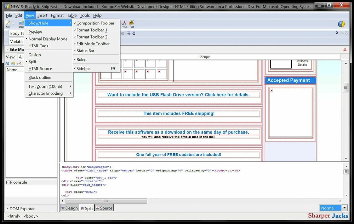
Task: Refresh the Site Manager file list
Action: pyautogui.click(x=7, y=64)
